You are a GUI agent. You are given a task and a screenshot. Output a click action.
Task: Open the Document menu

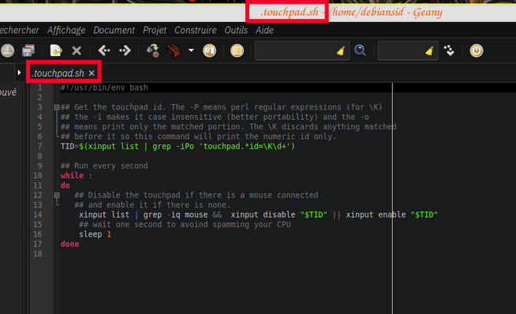tap(114, 30)
